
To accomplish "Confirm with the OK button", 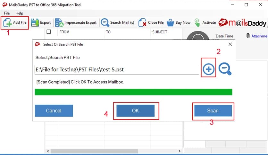I will 136,110.
